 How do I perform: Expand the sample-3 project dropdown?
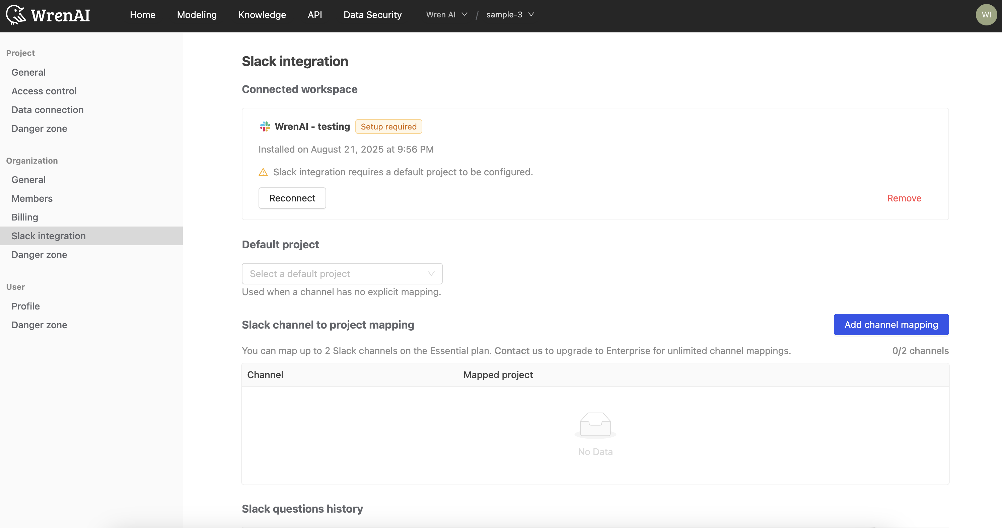pyautogui.click(x=510, y=15)
